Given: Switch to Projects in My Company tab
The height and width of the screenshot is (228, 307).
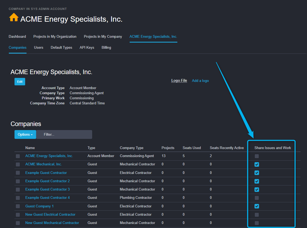Looking at the screenshot, I should point(103,36).
